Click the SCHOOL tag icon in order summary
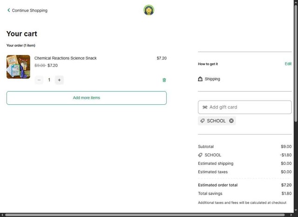 tap(200, 155)
